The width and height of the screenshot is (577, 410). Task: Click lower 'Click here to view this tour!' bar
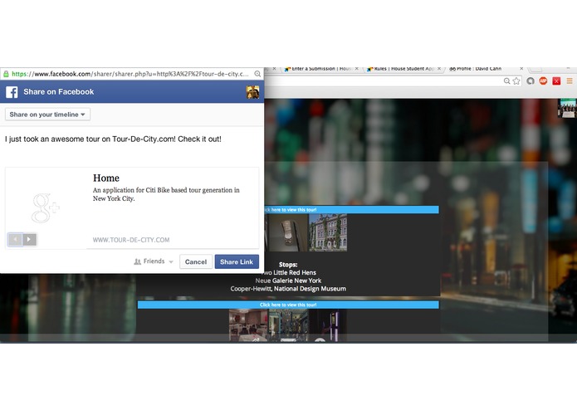click(x=288, y=305)
